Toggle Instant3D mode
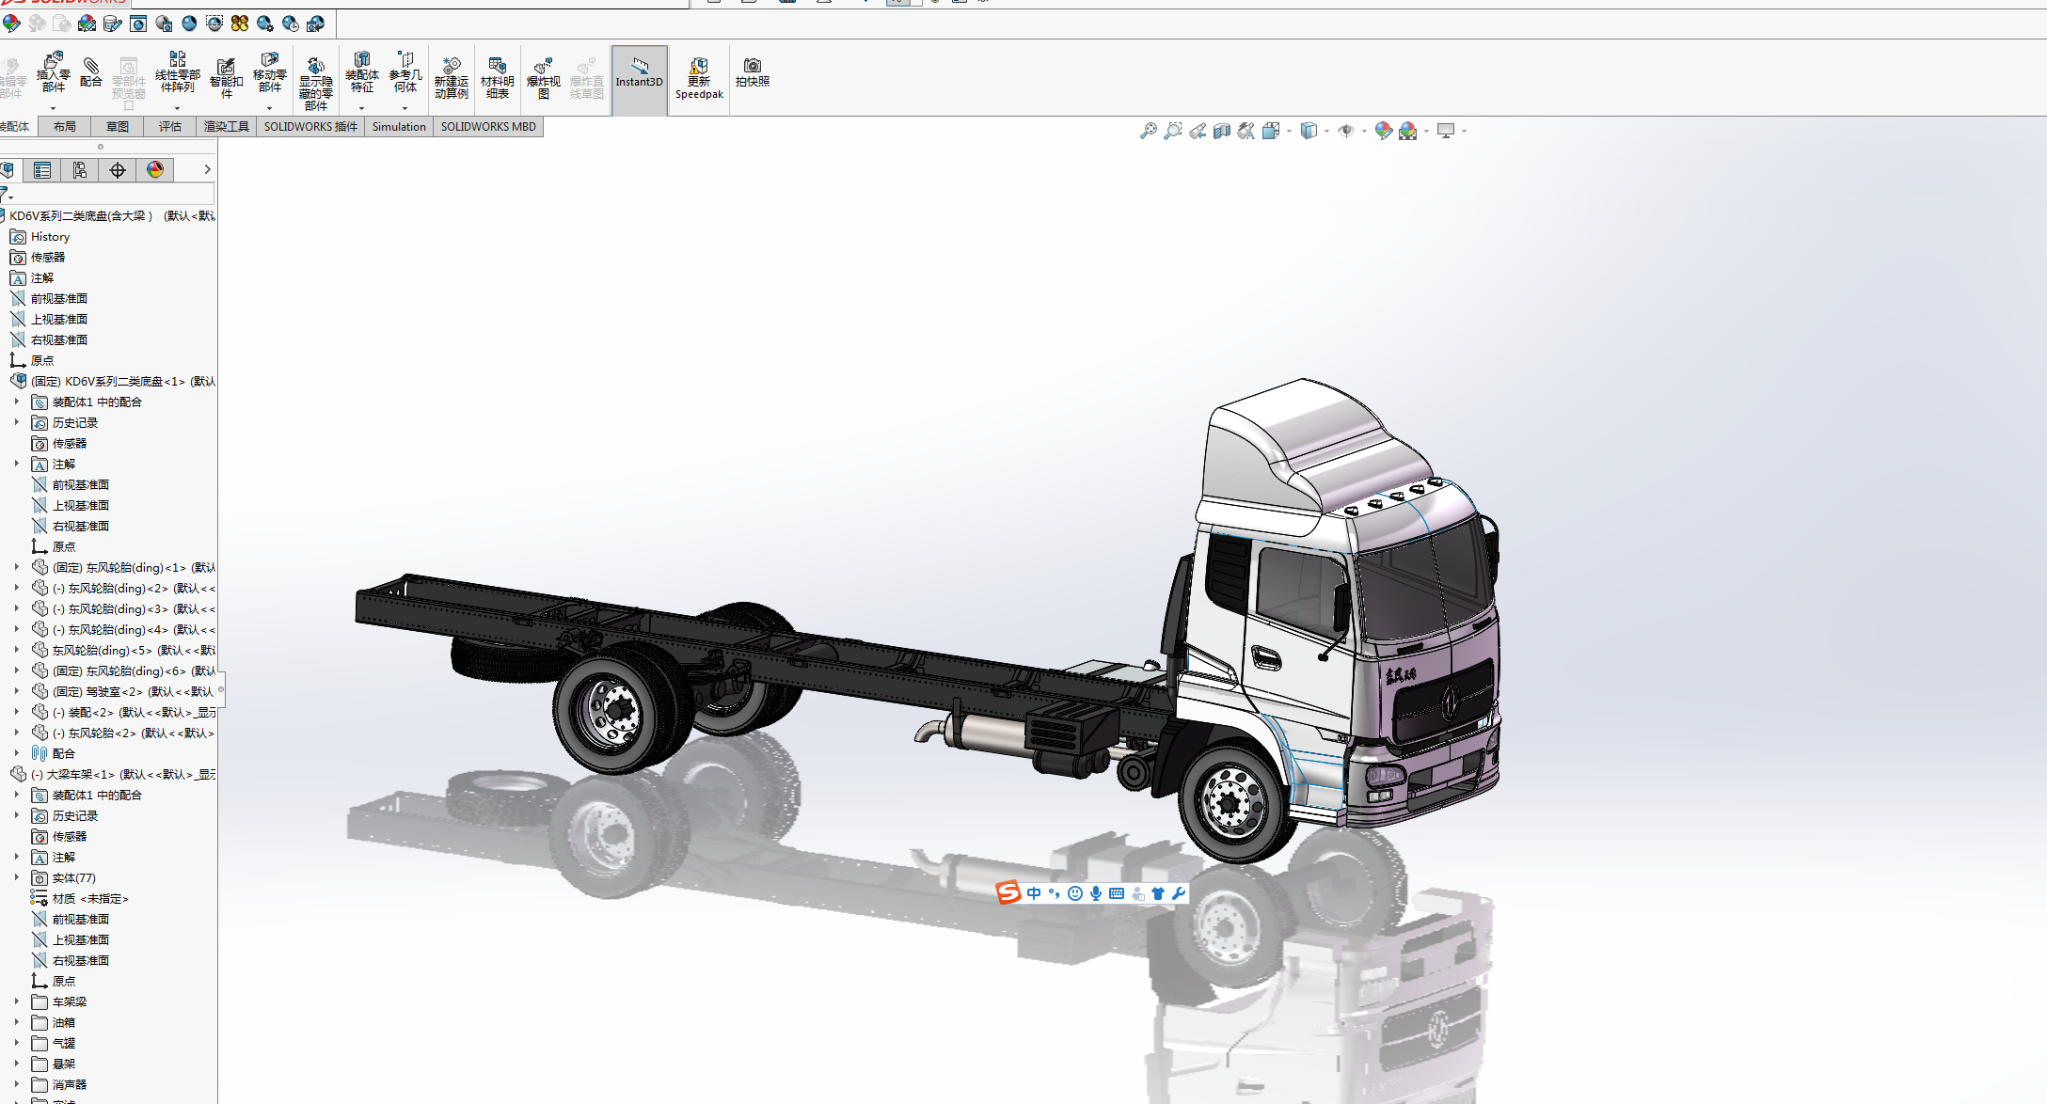This screenshot has height=1104, width=2047. [640, 80]
